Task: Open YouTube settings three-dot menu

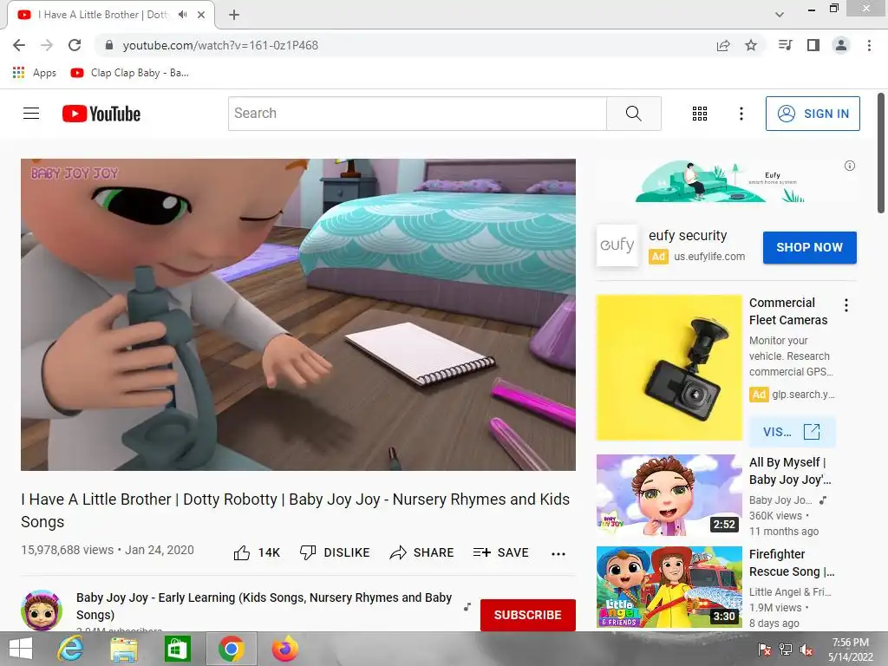Action: point(741,114)
